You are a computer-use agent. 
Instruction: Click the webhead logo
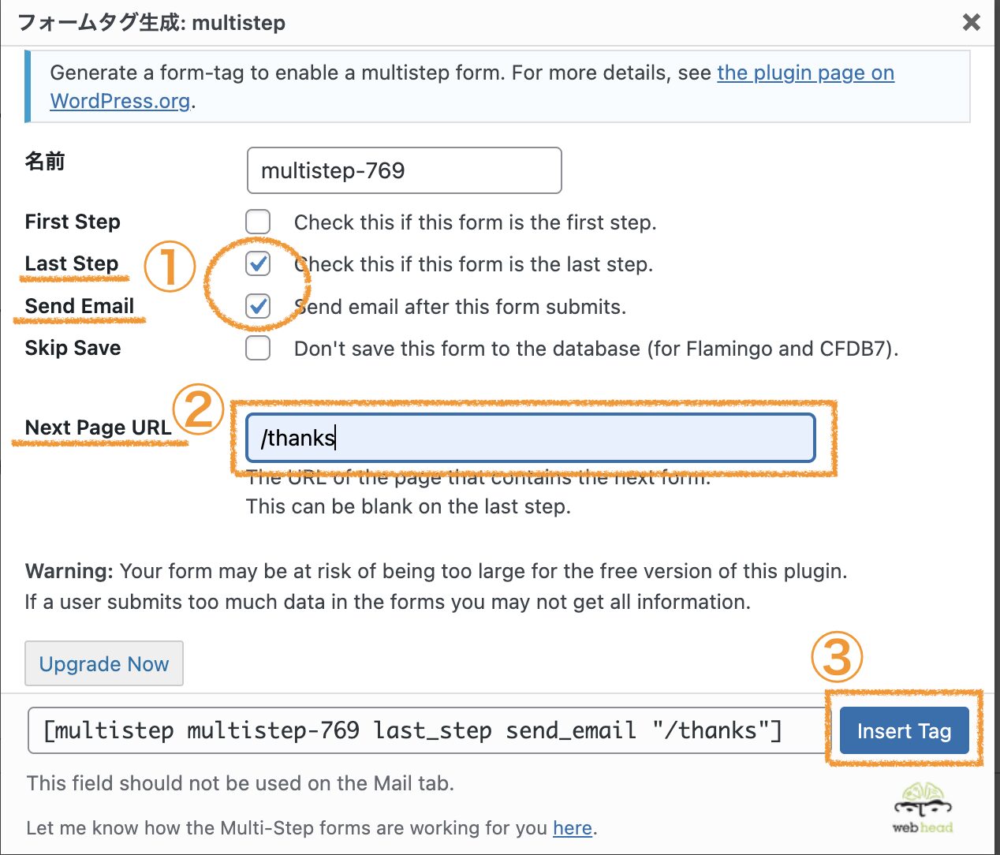click(921, 808)
